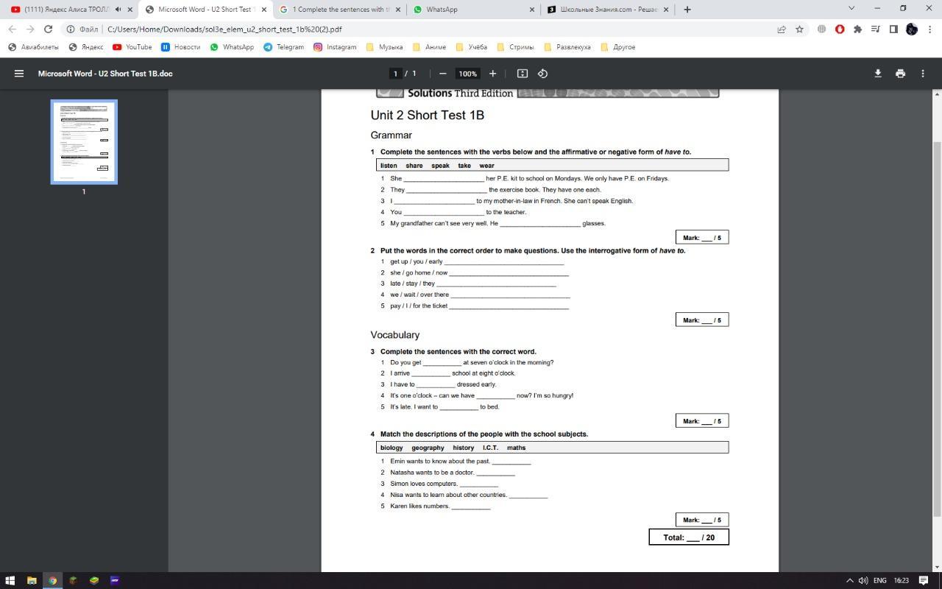Open a new browser tab
Screen dimensions: 942x589
[x=687, y=10]
